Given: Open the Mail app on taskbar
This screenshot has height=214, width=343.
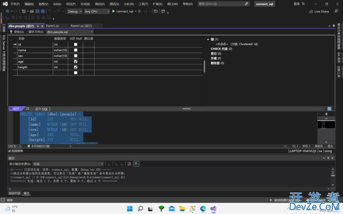Looking at the screenshot, I should point(172,209).
